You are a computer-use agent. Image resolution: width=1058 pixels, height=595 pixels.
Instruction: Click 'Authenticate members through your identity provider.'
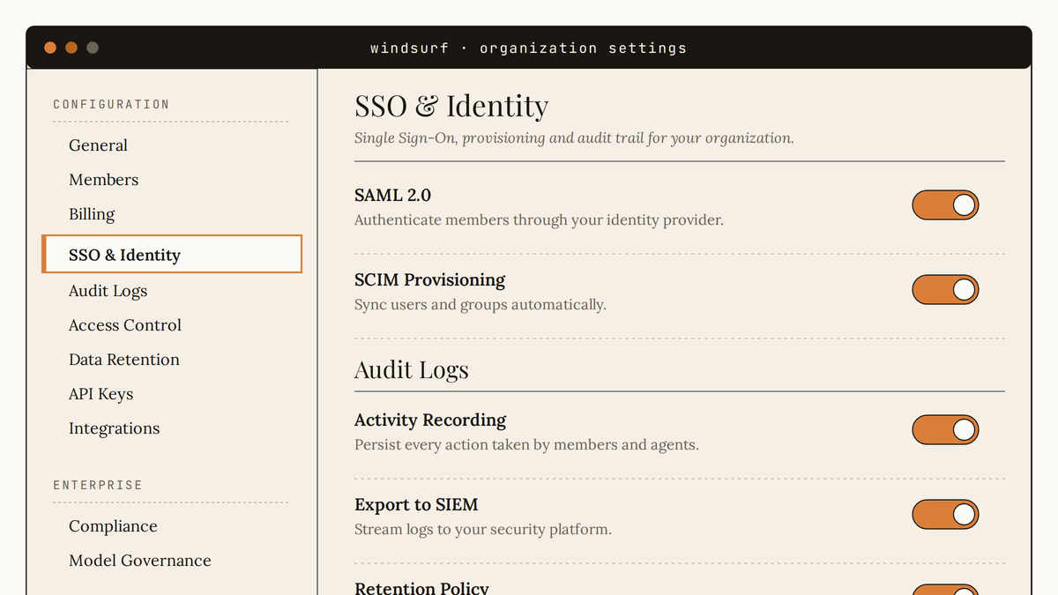[539, 219]
